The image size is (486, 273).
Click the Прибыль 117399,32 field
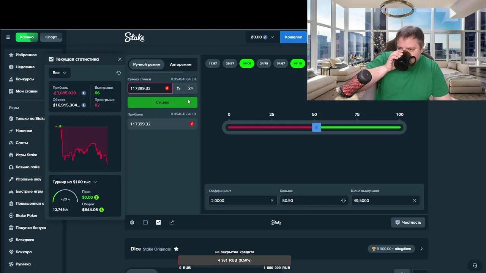[163, 124]
